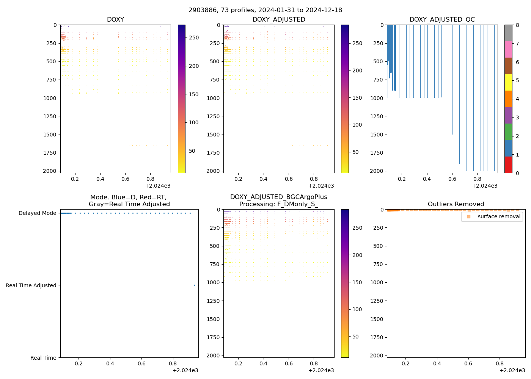Click the figure title with float 2903886
Screen dimensions: 531x379
point(265,10)
